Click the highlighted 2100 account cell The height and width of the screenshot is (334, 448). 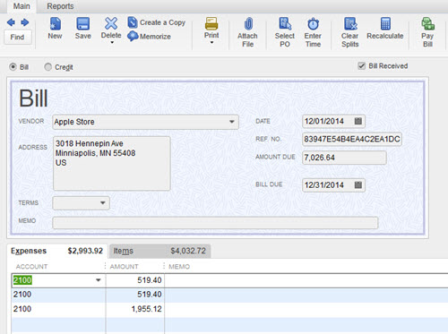pos(22,280)
